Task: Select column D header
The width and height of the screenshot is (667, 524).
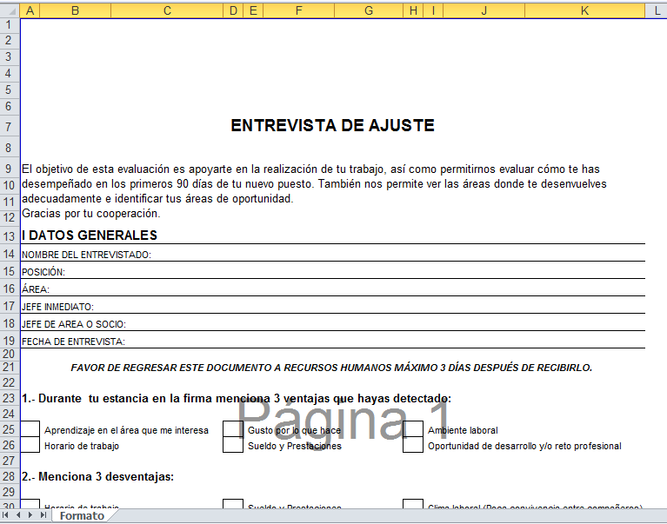Action: tap(233, 10)
